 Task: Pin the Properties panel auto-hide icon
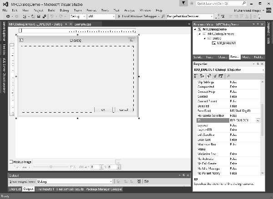click(x=258, y=64)
